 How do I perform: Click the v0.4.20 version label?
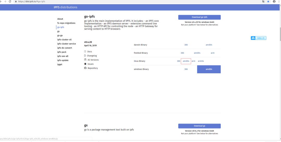[x=88, y=42]
